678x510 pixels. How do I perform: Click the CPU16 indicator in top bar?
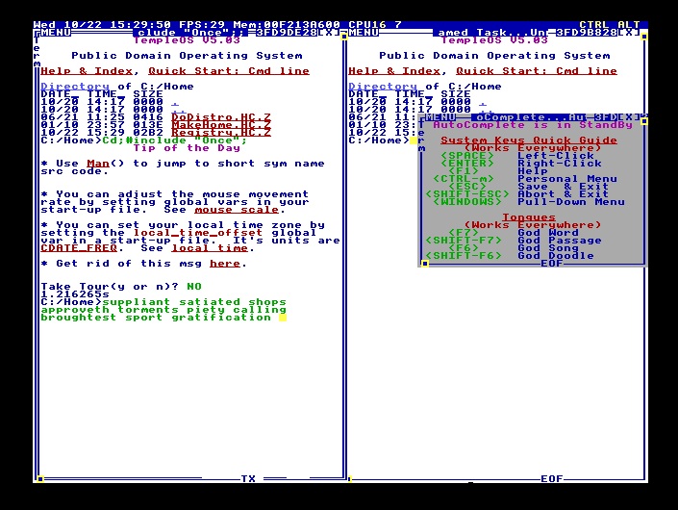(367, 25)
